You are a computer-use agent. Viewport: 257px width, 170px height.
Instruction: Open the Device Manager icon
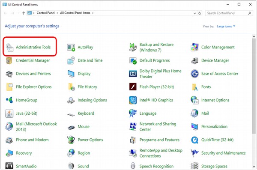[x=195, y=61]
